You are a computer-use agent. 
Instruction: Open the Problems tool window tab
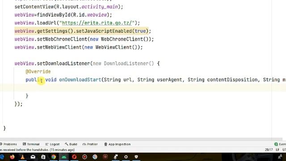pos(8,144)
